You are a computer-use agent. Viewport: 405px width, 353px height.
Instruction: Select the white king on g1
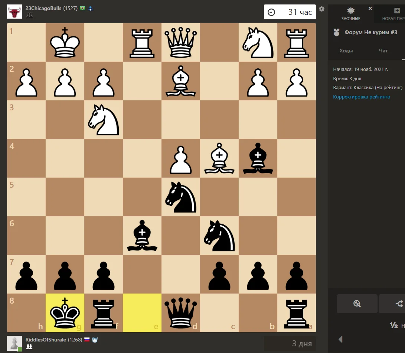65,42
